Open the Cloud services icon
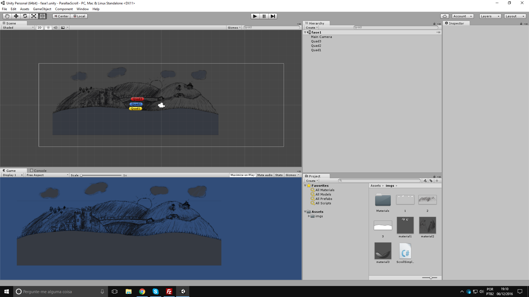The image size is (529, 297). pyautogui.click(x=444, y=16)
